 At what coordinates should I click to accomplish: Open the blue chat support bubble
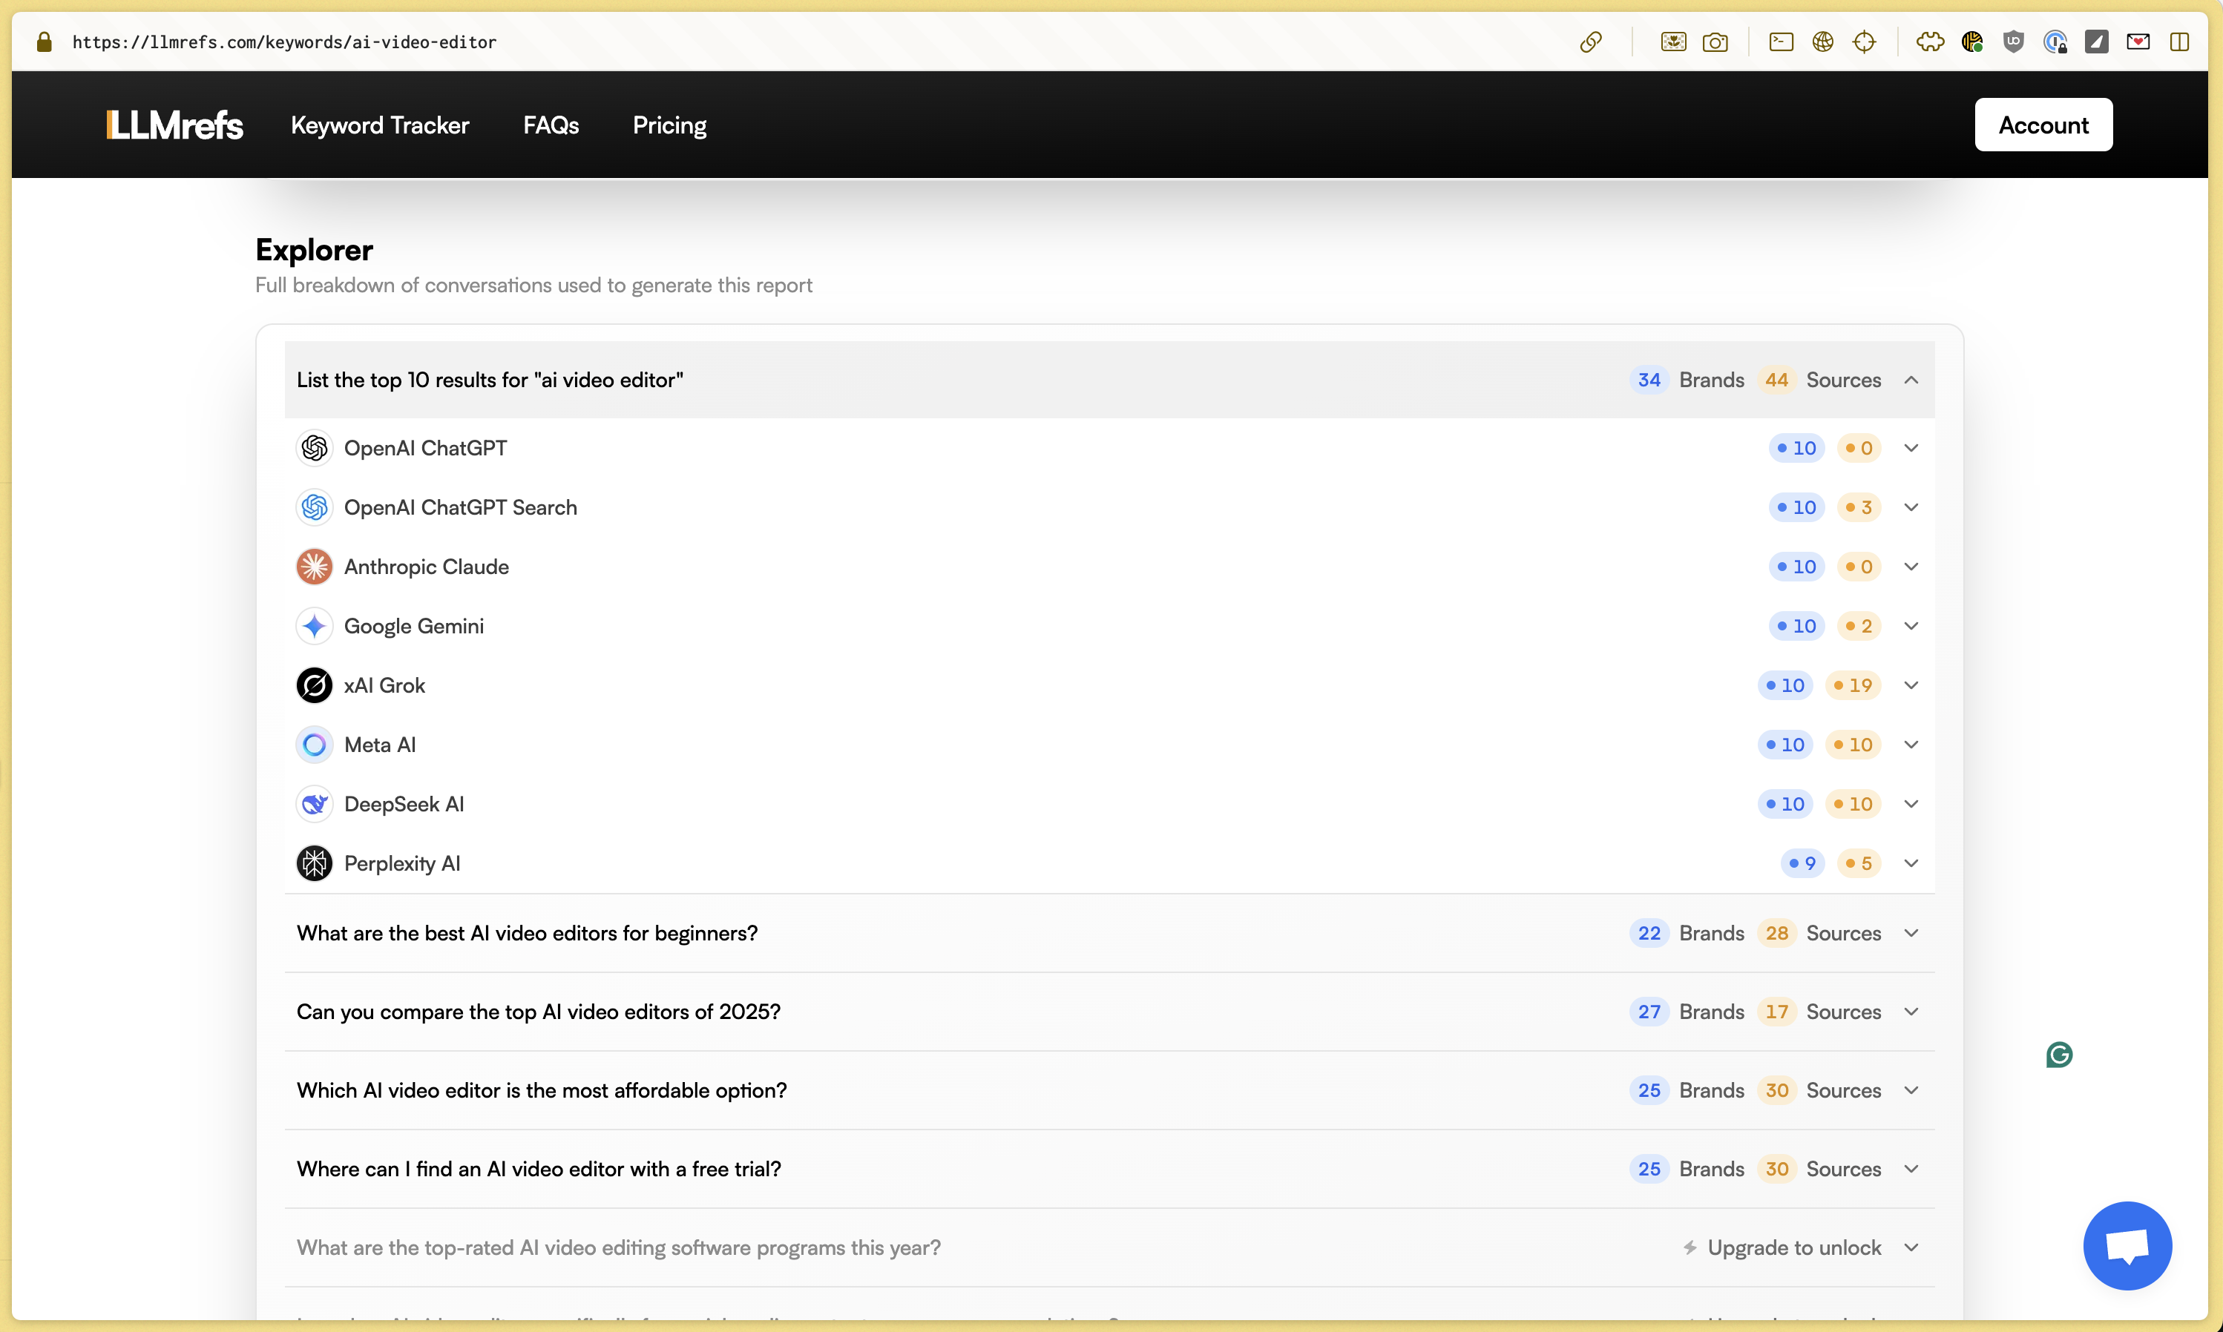[2126, 1245]
